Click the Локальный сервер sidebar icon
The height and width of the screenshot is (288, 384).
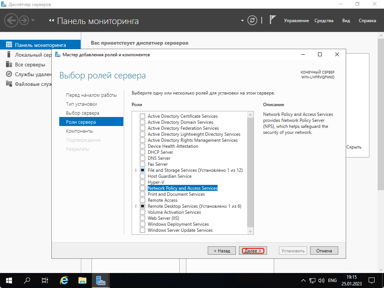(9, 54)
